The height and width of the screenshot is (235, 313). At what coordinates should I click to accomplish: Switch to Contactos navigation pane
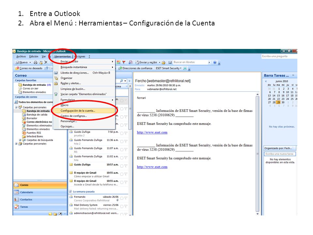click(40, 199)
